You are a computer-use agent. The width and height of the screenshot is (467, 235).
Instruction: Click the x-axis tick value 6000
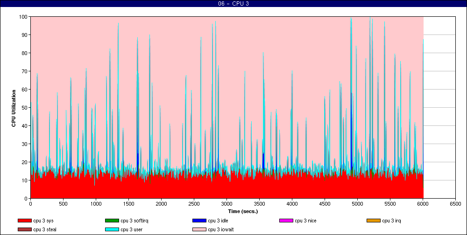pos(423,204)
